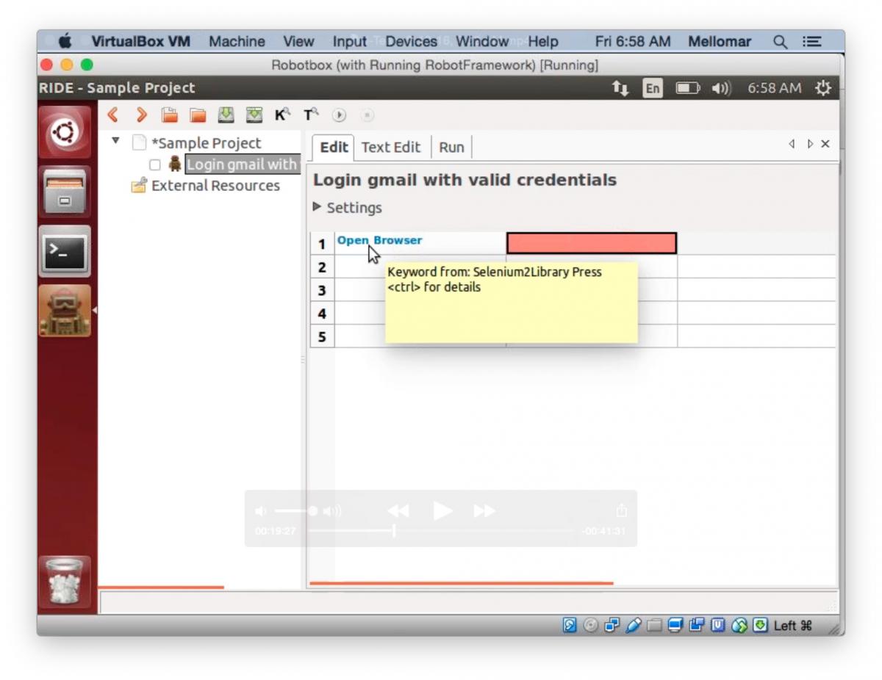Open the Trash in Ubuntu launcher

click(x=65, y=582)
